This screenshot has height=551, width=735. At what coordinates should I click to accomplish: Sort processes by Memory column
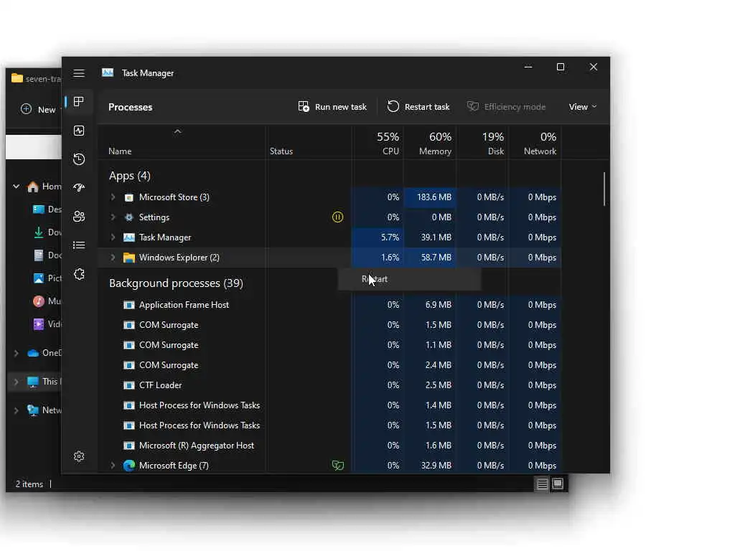tap(431, 143)
